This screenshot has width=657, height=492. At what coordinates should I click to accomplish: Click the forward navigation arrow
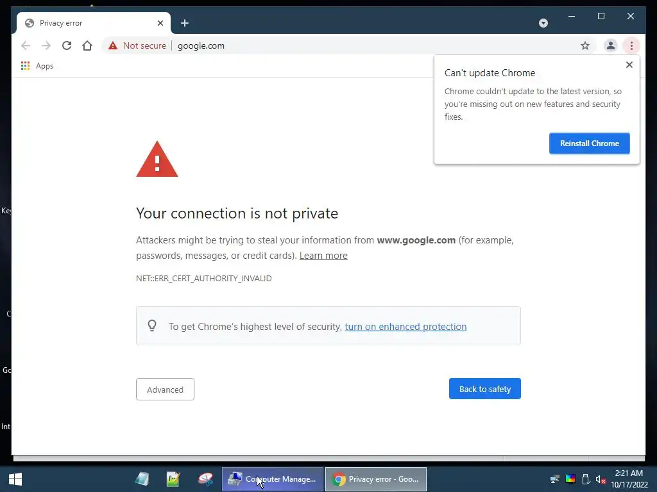[46, 45]
